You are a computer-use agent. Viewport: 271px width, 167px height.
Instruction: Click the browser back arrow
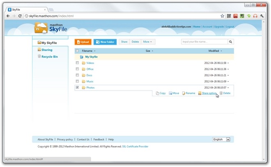tap(8, 16)
